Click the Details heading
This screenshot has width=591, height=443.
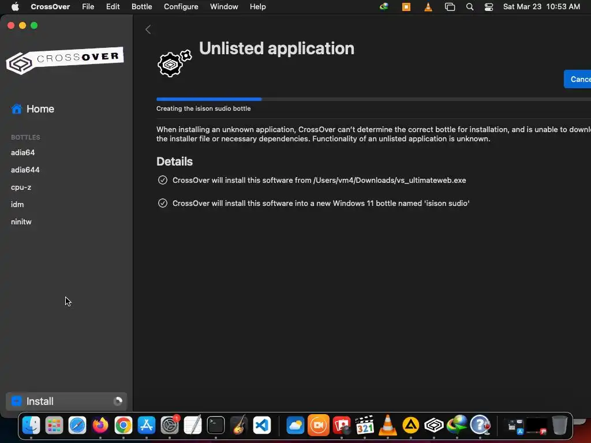(x=174, y=162)
